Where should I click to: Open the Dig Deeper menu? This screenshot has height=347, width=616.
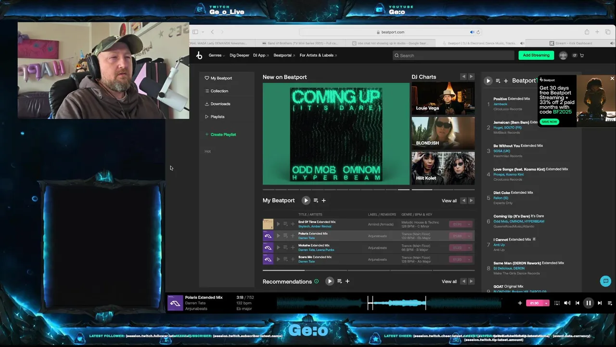[x=239, y=55]
